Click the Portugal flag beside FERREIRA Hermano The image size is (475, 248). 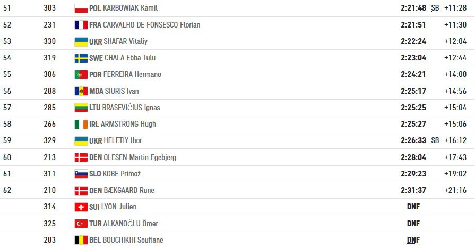pos(81,74)
